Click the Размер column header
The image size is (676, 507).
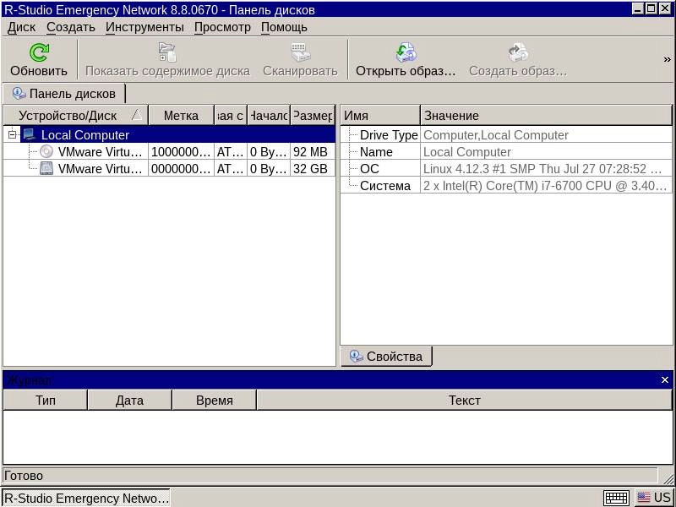[313, 116]
